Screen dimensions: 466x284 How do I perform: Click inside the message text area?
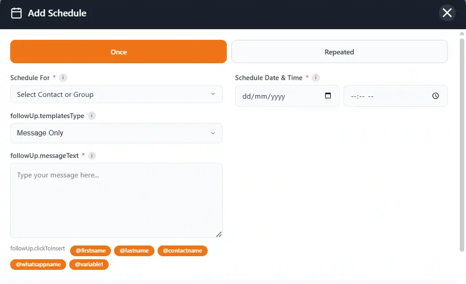point(116,199)
